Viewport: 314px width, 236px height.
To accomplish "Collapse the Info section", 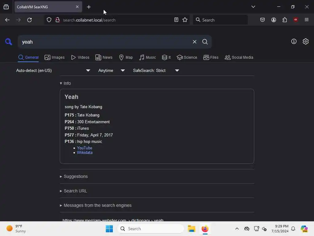I will point(65,83).
